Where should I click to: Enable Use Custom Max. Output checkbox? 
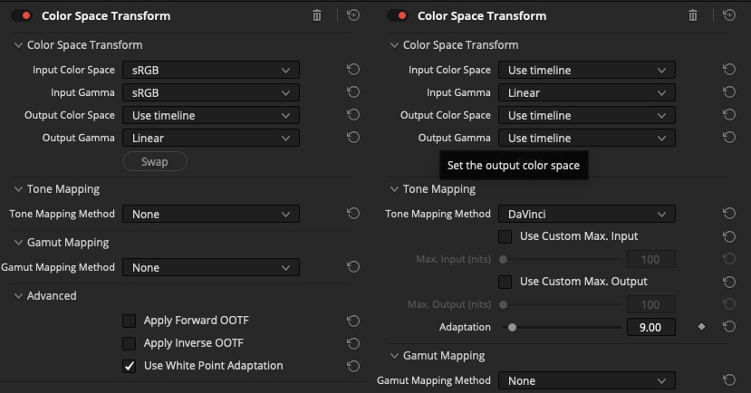pyautogui.click(x=505, y=282)
